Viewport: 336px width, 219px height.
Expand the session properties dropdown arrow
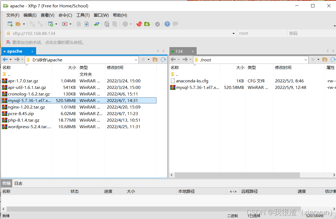56,24
